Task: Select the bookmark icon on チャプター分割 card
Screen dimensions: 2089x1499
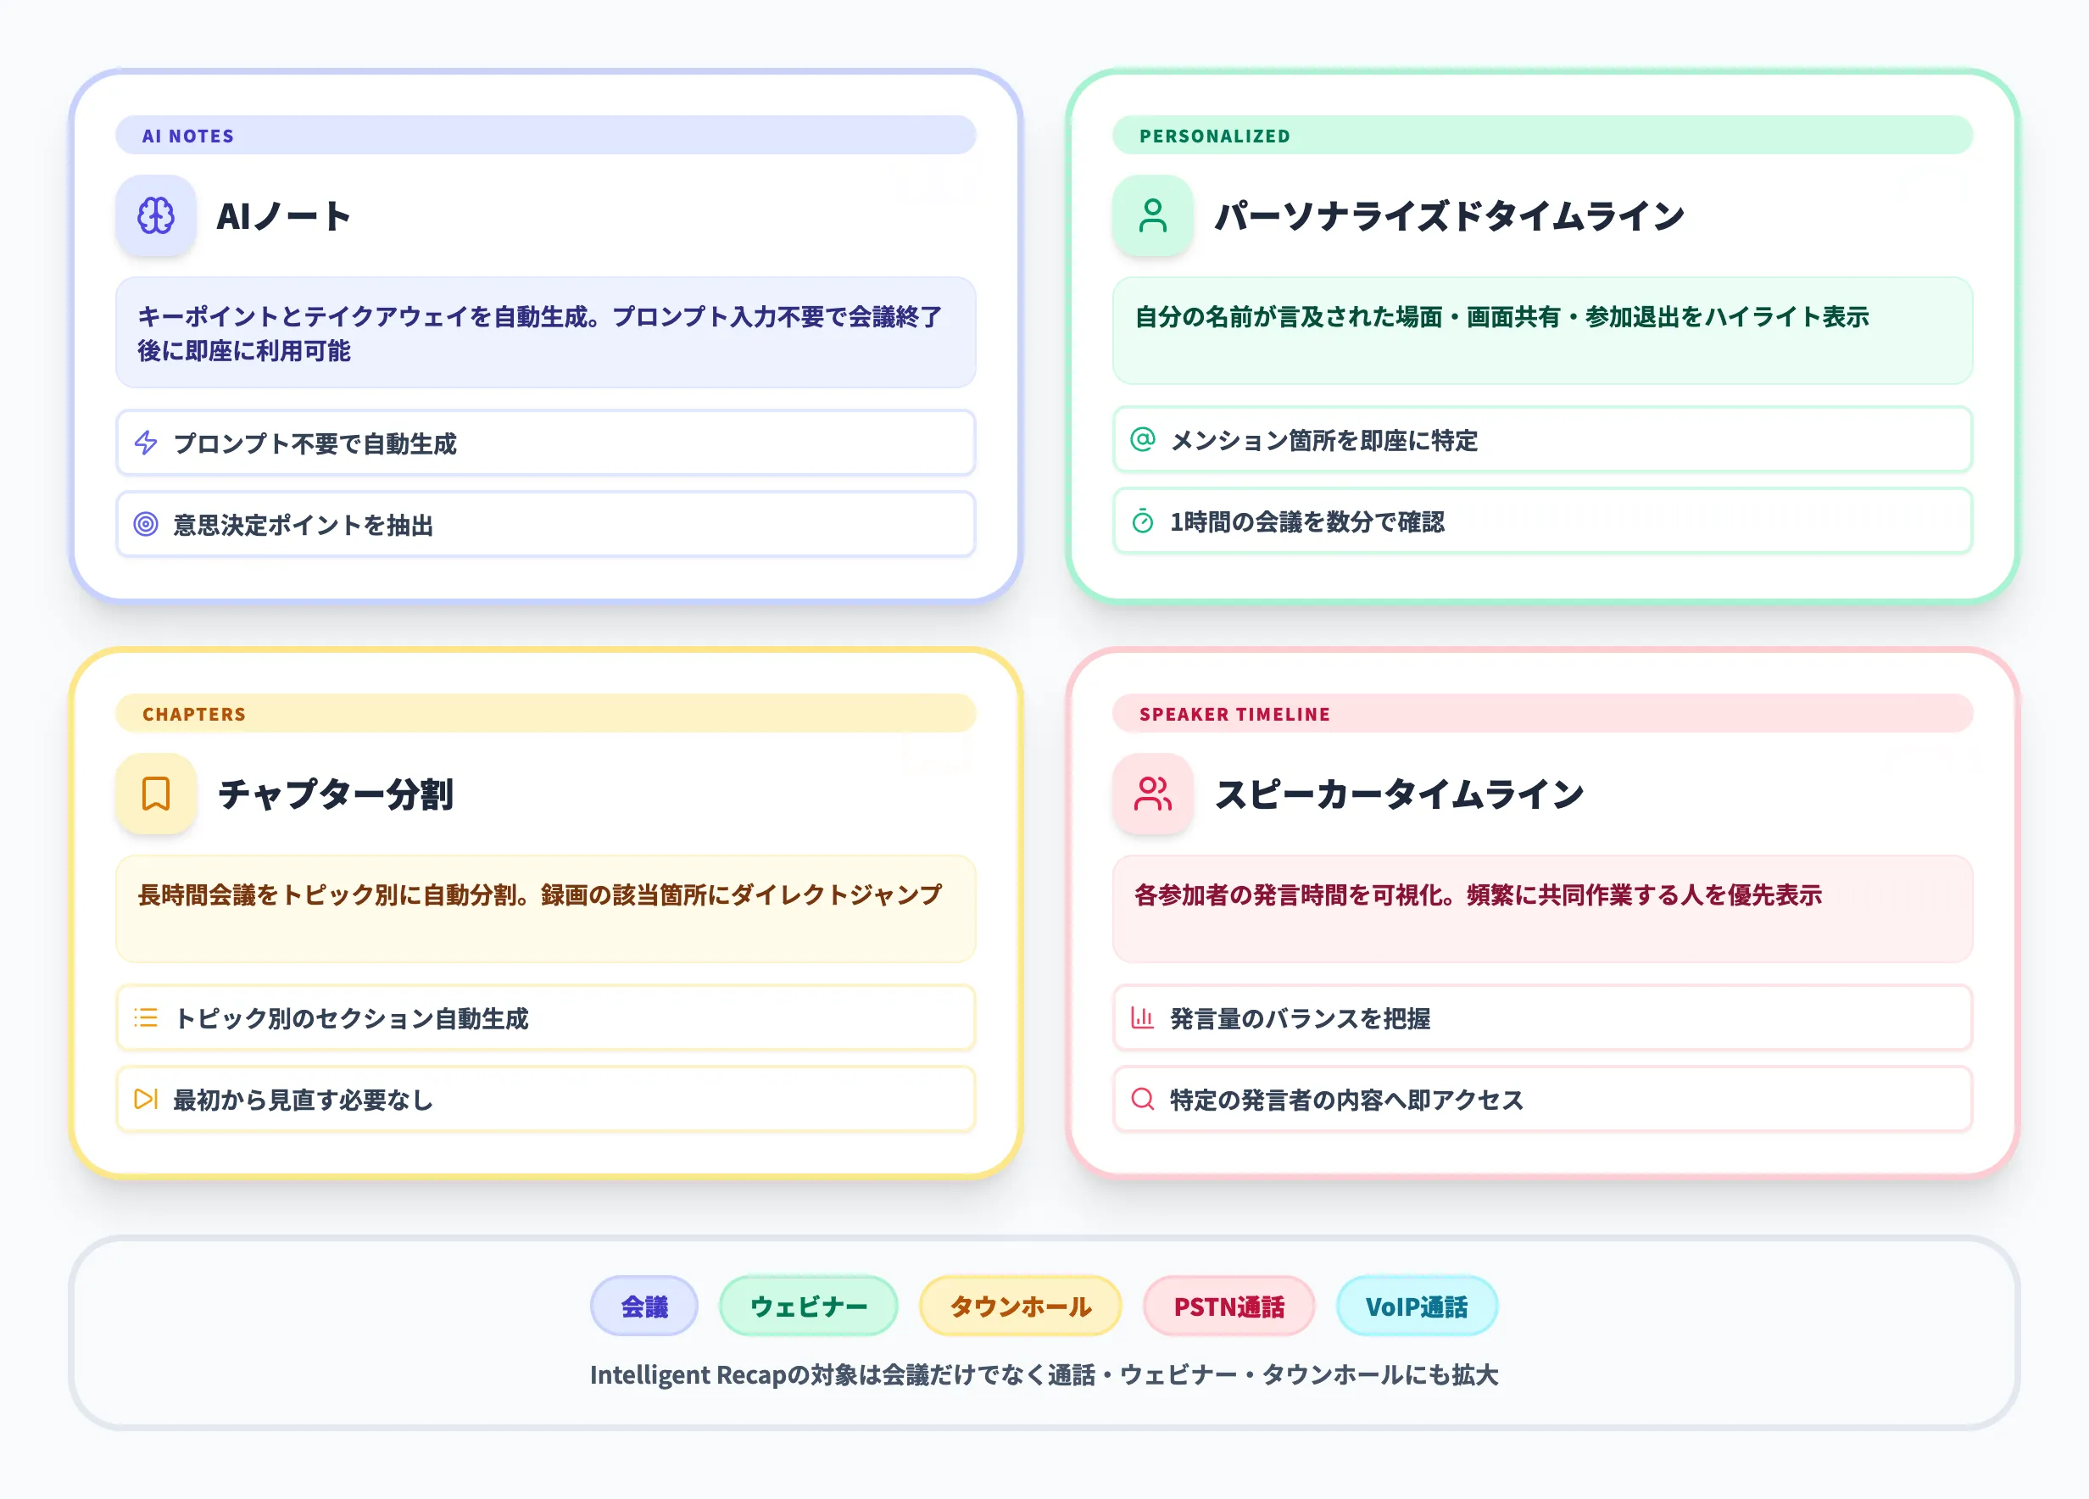Action: 155,794
